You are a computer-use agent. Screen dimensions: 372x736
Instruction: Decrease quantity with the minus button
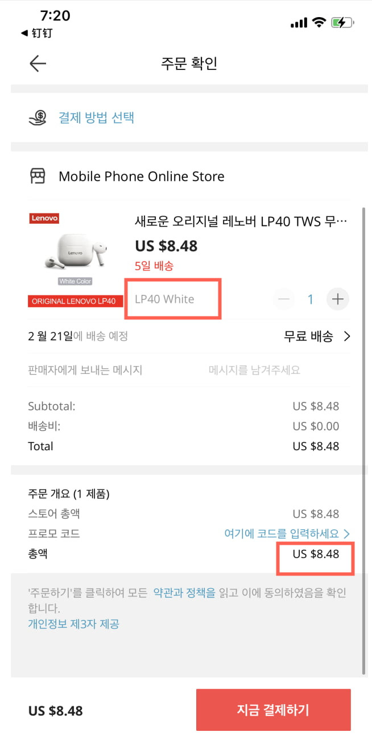point(284,299)
